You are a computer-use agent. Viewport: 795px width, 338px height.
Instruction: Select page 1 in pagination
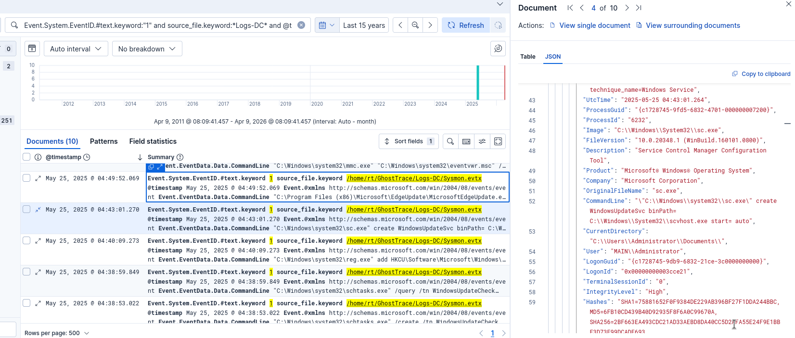pyautogui.click(x=492, y=333)
